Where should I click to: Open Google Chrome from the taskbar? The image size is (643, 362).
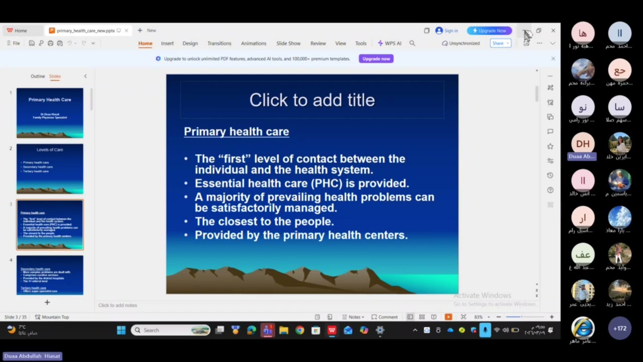coord(299,330)
